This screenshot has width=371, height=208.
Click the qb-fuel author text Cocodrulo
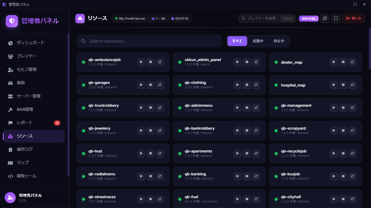click(209, 201)
